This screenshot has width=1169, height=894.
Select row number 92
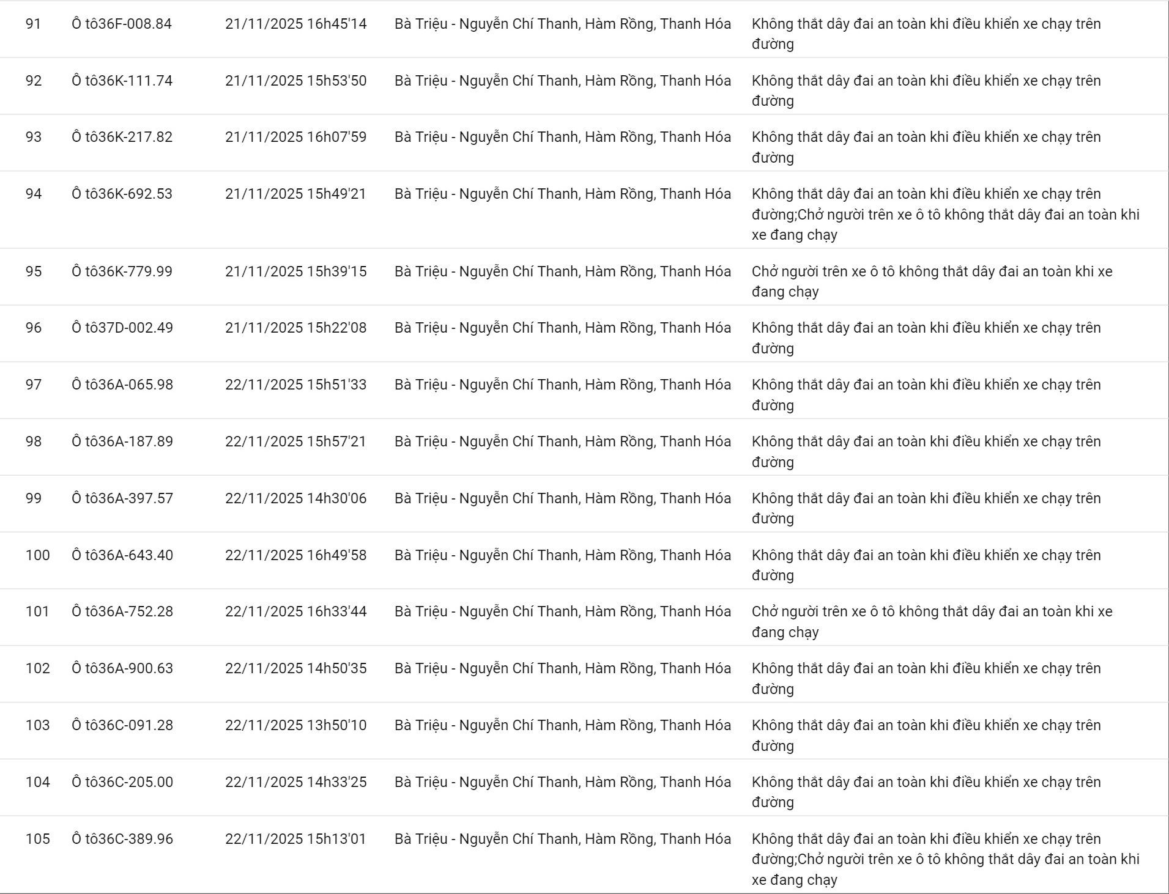tap(34, 81)
